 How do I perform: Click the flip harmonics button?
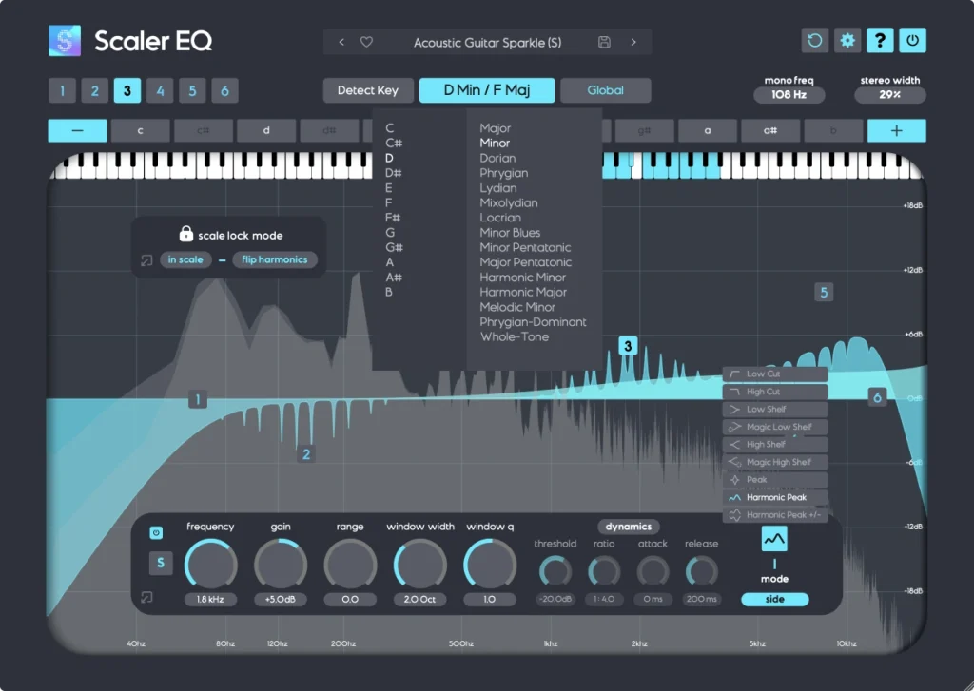click(275, 259)
